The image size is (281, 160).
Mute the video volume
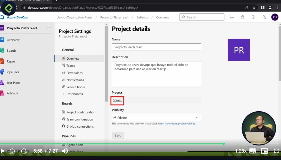pos(65,151)
